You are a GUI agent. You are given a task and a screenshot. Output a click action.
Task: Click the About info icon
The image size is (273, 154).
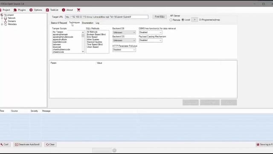point(64,10)
